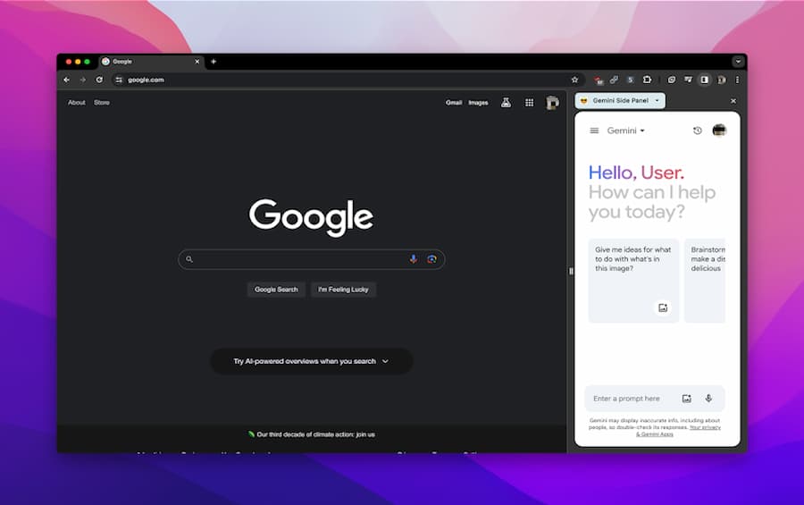This screenshot has width=804, height=505.
Task: Click the I'm Feeling Lucky button
Action: point(343,290)
